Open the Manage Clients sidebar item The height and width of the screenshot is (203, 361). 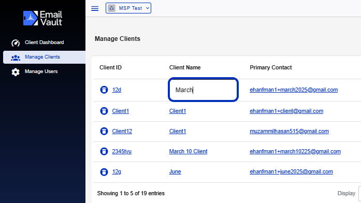44,57
